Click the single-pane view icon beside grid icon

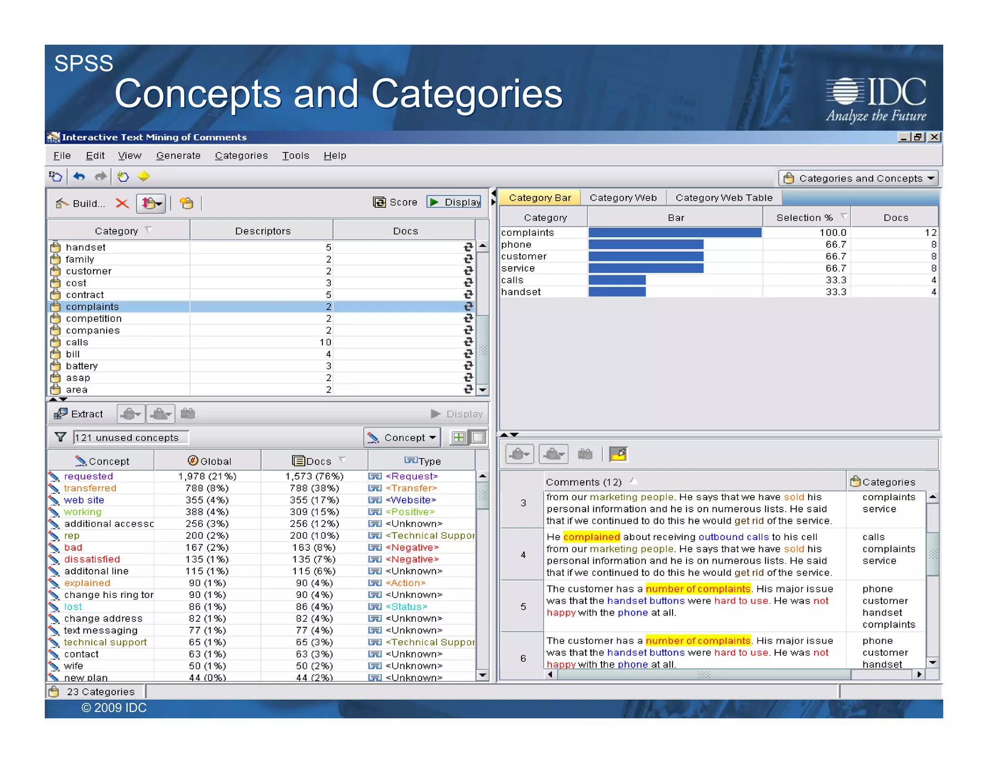tap(478, 437)
